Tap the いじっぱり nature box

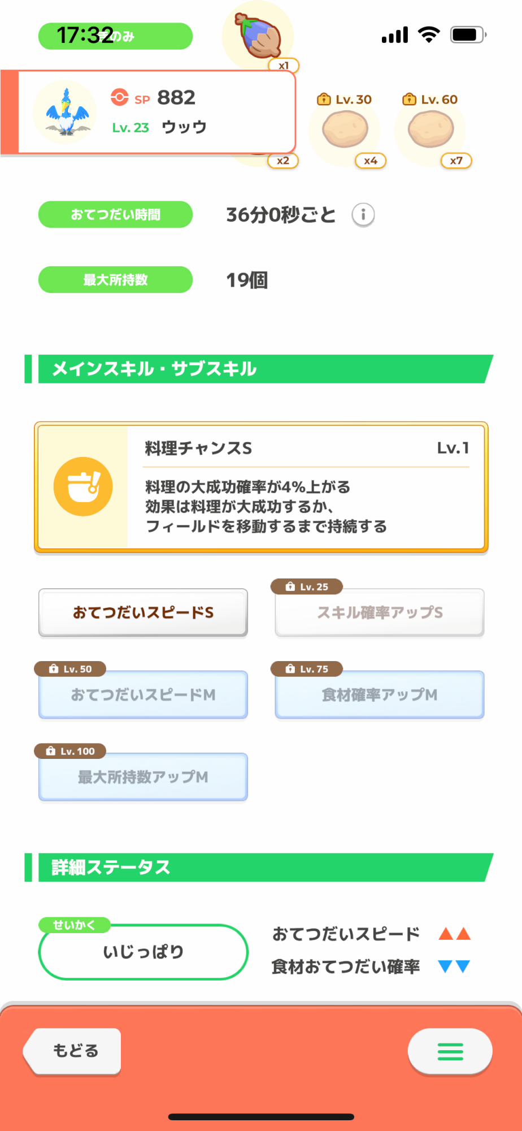[x=143, y=952]
